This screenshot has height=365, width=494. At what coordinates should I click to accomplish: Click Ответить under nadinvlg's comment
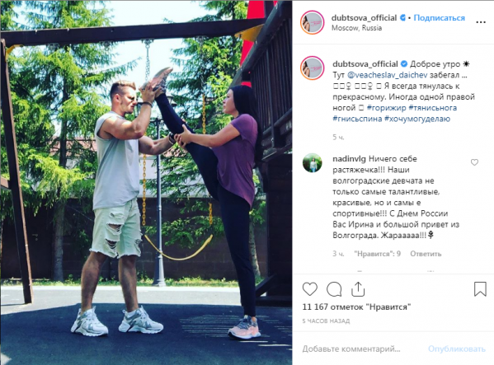(426, 254)
